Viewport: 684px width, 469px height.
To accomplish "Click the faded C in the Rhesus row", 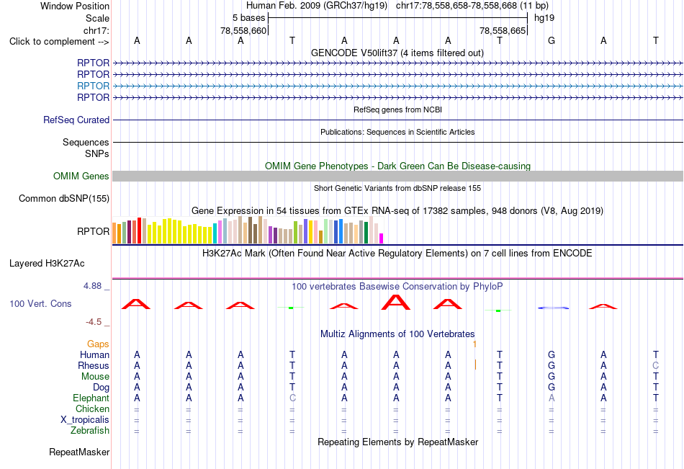I will [x=655, y=365].
